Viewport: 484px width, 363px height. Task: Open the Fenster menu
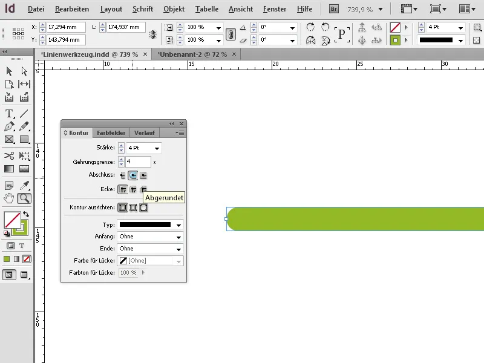click(x=275, y=9)
